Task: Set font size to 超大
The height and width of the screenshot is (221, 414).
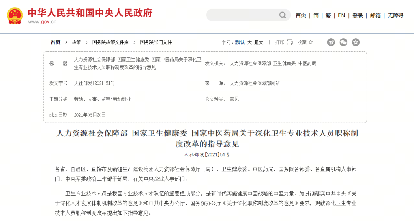Action: click(x=259, y=42)
